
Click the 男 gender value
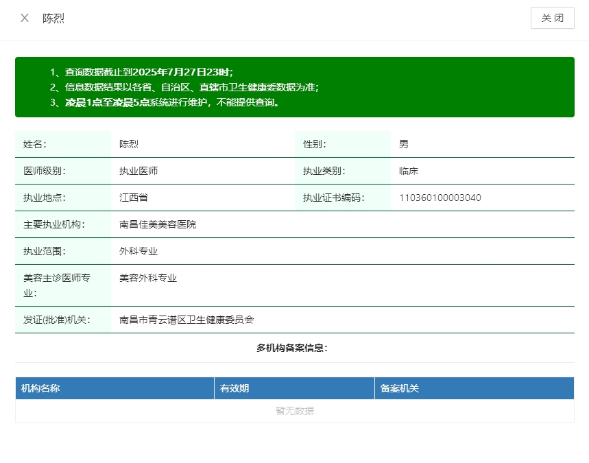click(403, 144)
